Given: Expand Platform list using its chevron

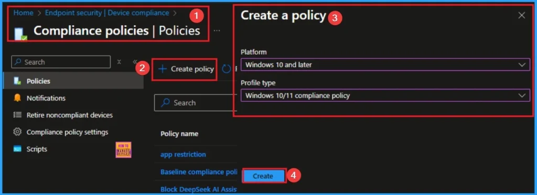Looking at the screenshot, I should tap(522, 64).
